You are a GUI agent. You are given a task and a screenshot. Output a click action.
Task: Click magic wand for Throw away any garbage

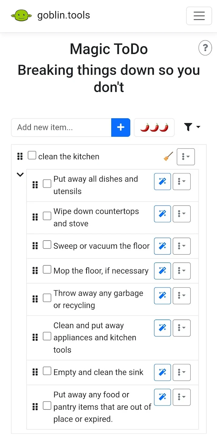pyautogui.click(x=163, y=296)
